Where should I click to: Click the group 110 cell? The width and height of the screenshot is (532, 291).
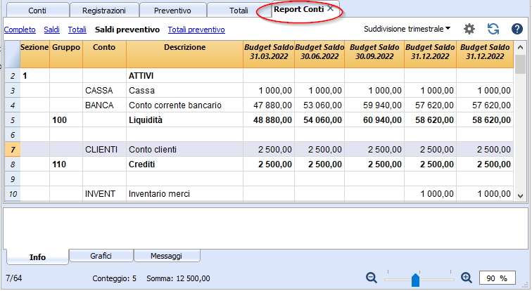[66, 164]
